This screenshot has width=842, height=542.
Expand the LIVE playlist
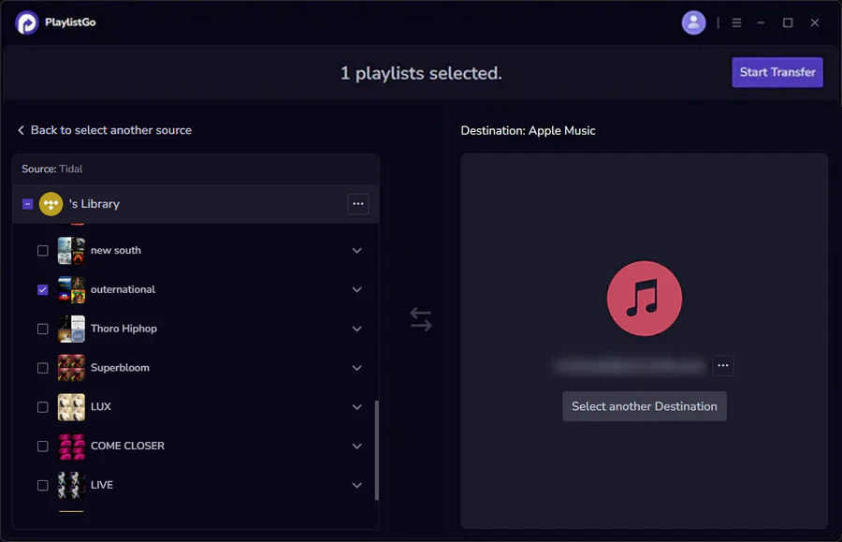tap(356, 486)
